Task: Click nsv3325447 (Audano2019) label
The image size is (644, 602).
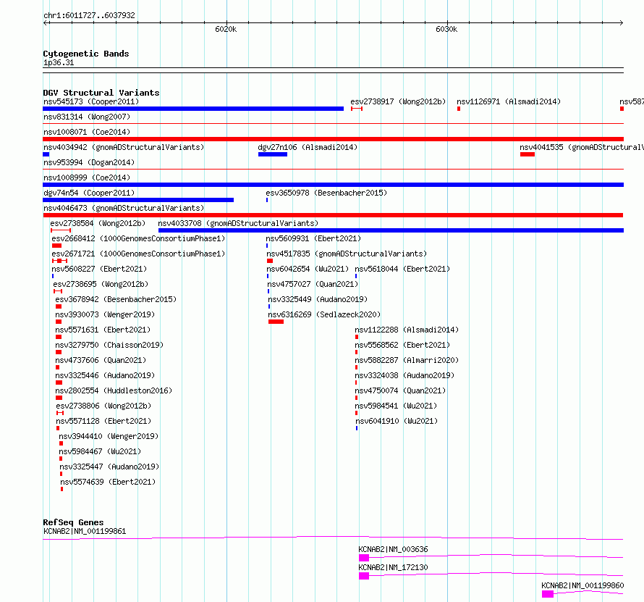Action: point(109,467)
